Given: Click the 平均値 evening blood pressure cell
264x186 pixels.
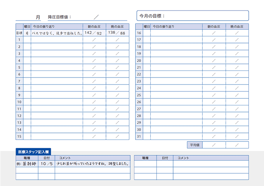Looking at the screenshot, I should (x=237, y=145).
